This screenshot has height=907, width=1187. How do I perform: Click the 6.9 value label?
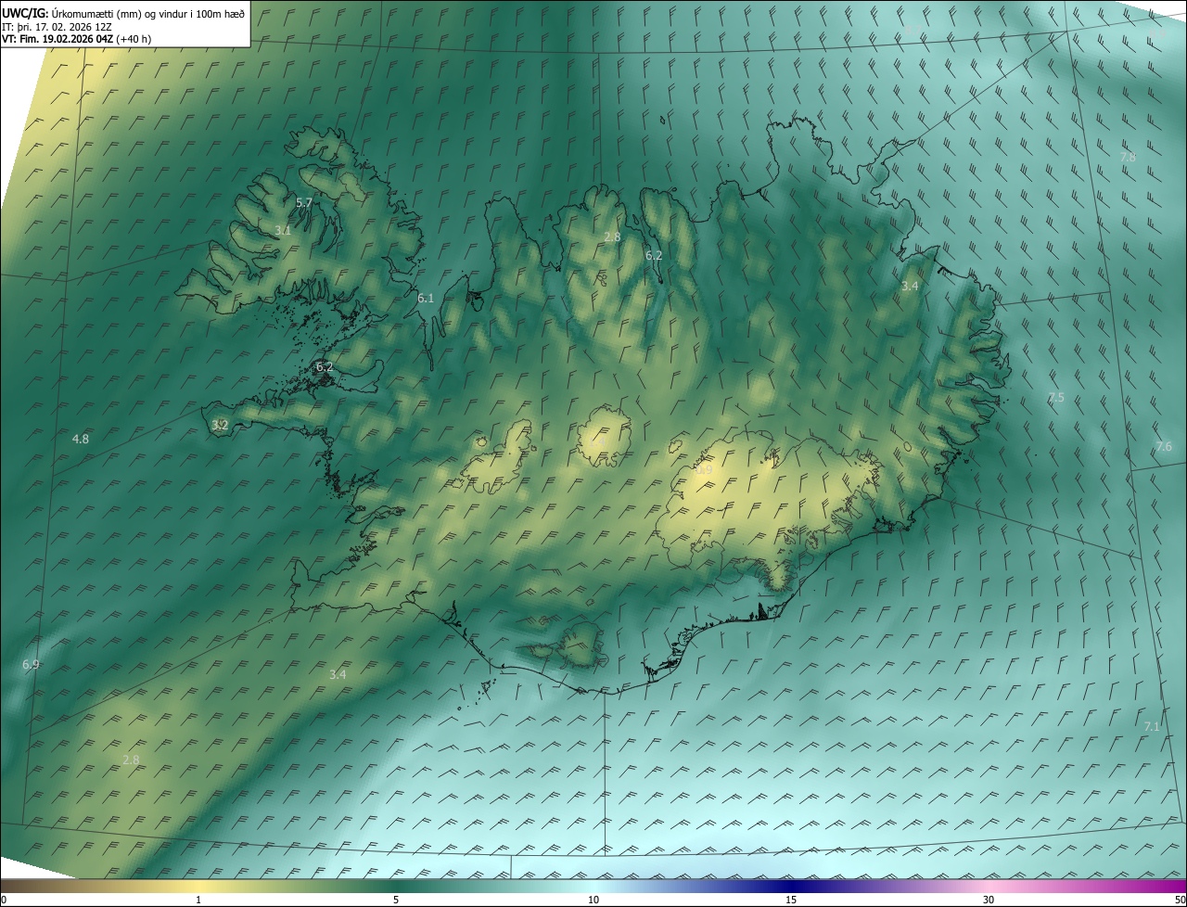(31, 665)
